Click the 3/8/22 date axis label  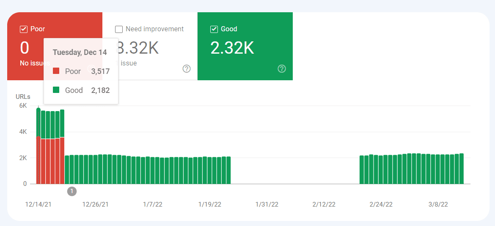point(438,204)
